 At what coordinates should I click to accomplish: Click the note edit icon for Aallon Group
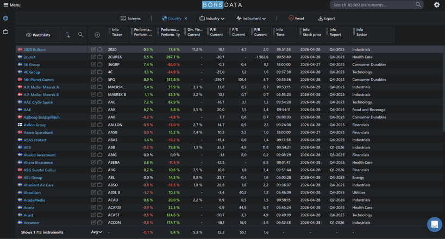(93, 125)
